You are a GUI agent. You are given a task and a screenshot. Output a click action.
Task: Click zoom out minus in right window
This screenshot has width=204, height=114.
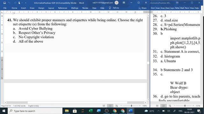174,106
